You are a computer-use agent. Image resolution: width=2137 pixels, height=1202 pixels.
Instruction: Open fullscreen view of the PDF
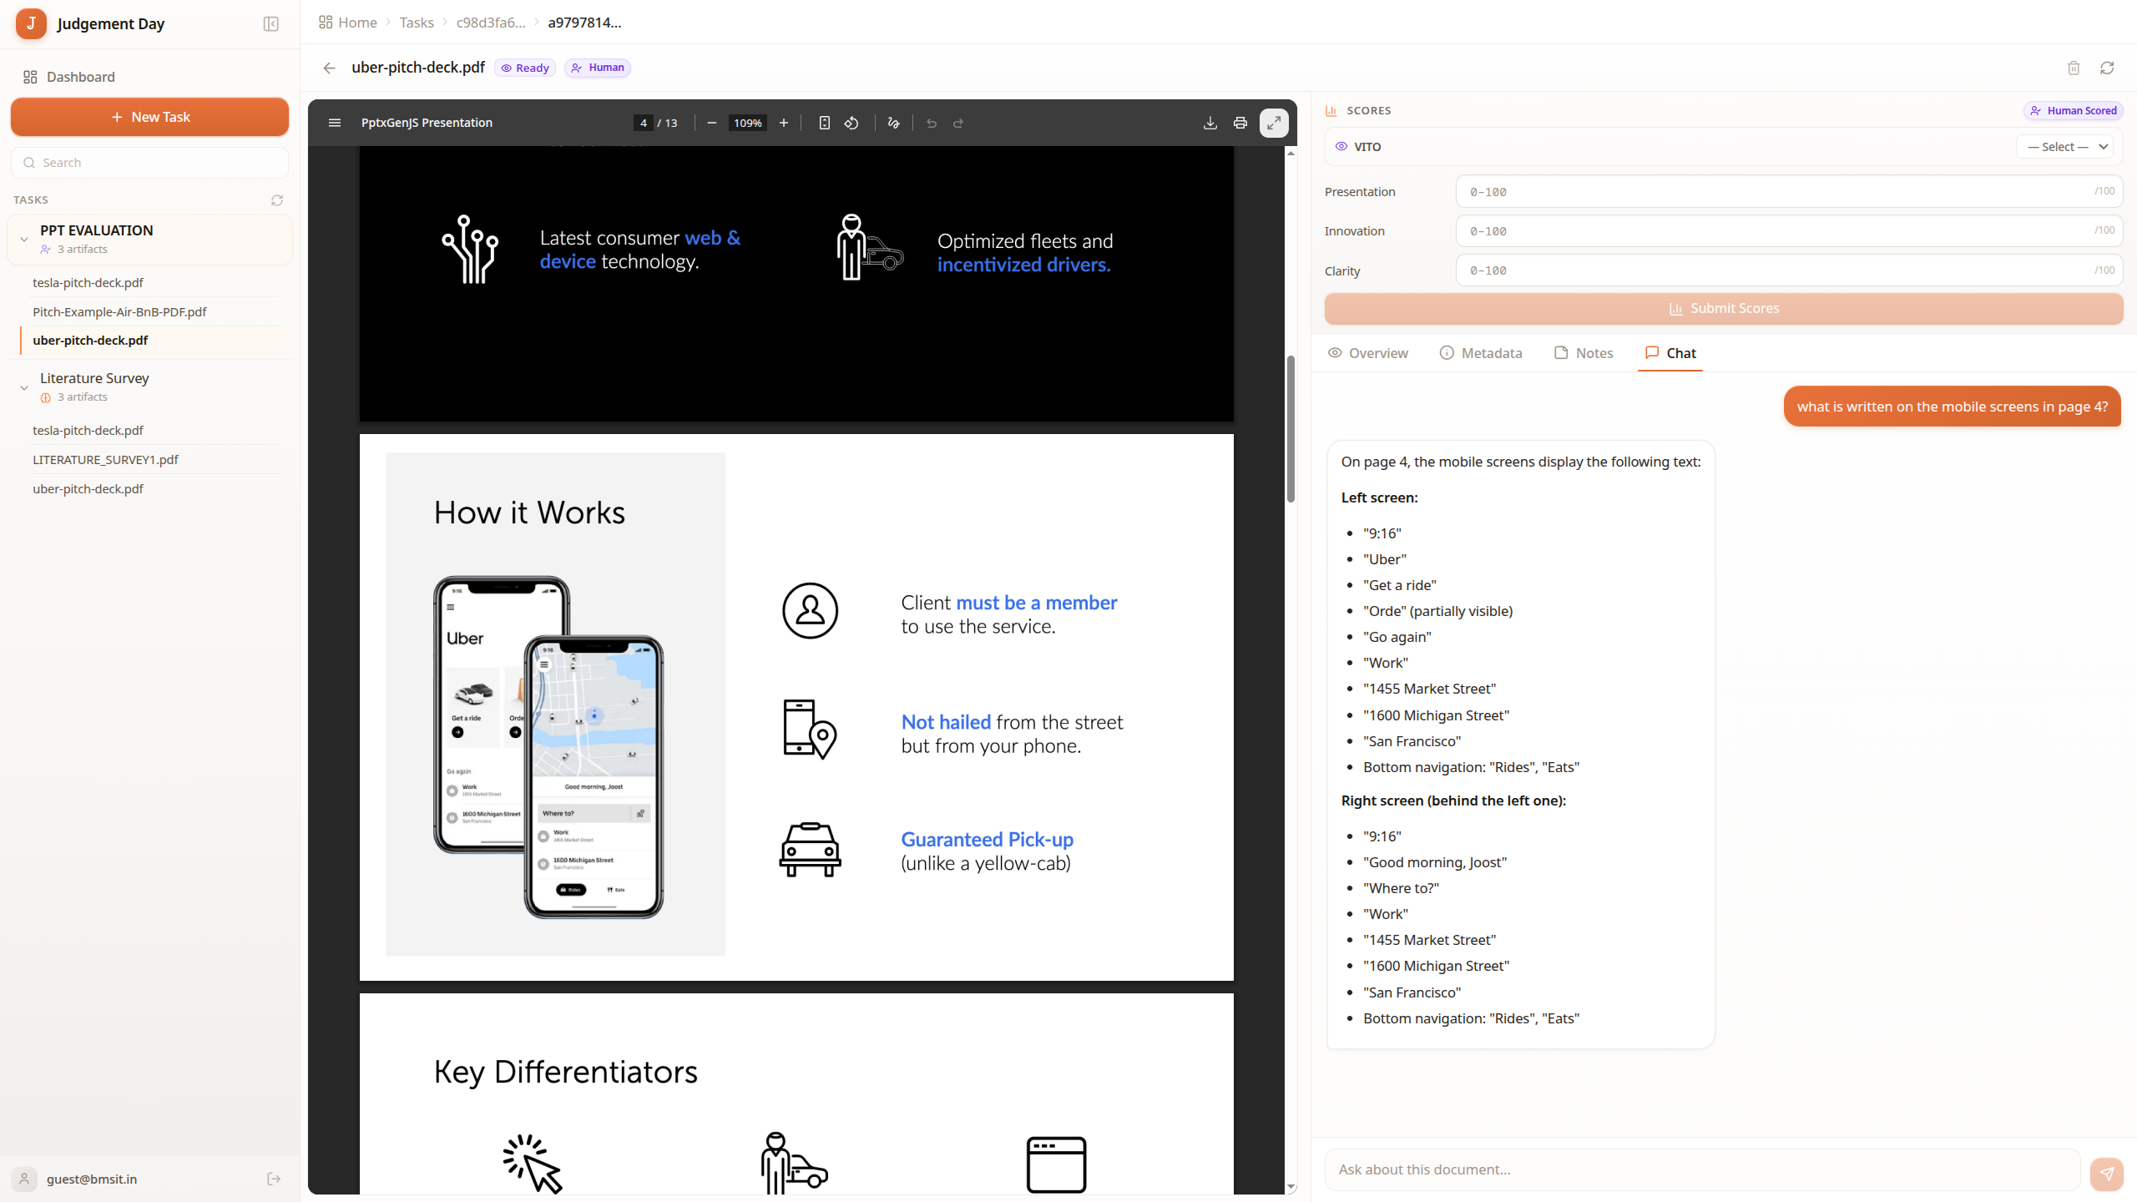click(1272, 123)
